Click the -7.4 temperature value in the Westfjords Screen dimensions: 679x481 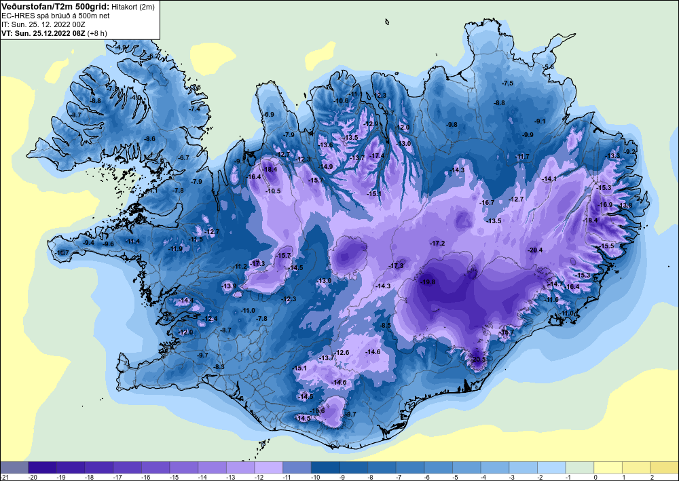195,109
